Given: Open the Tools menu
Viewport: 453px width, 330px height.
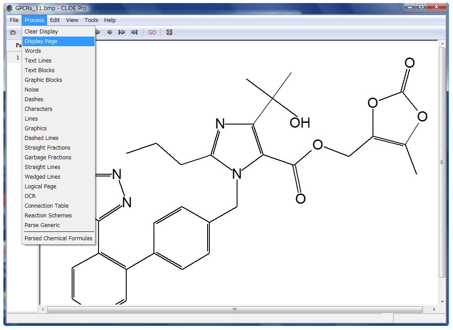Looking at the screenshot, I should coord(91,20).
